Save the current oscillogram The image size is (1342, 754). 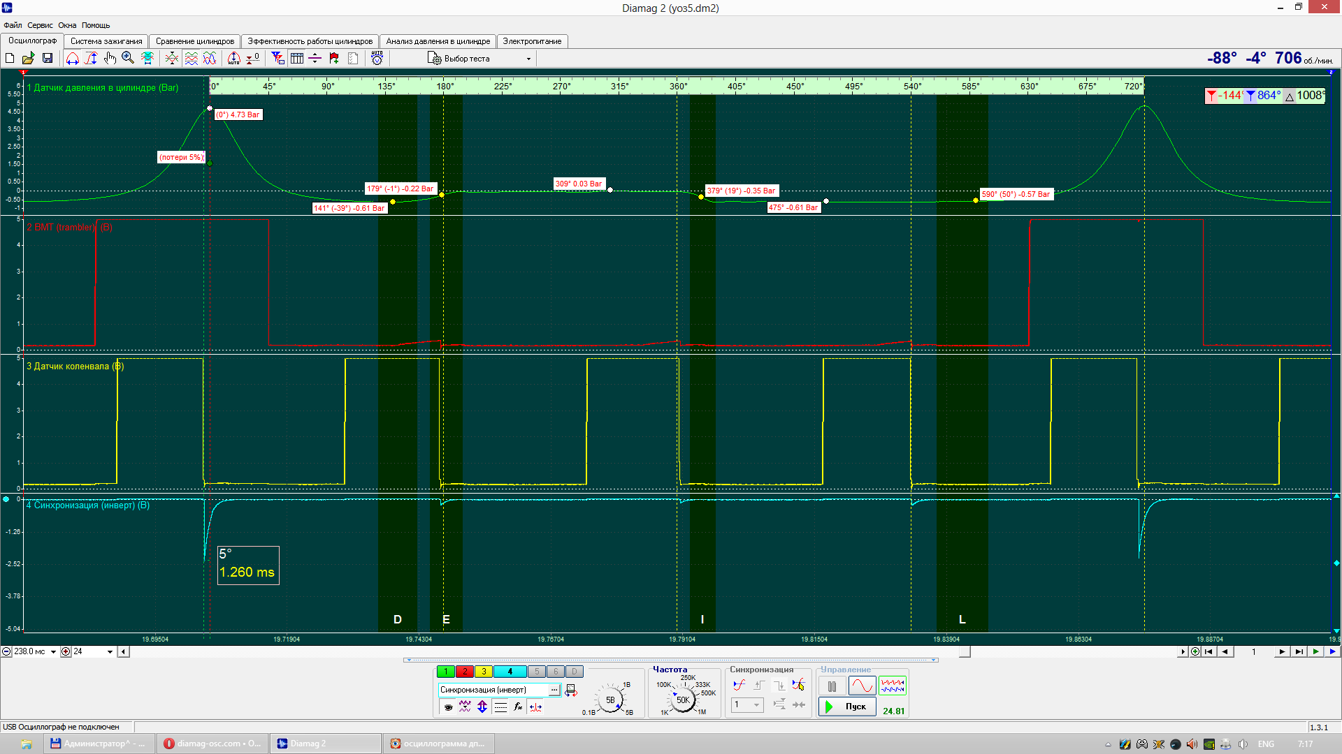tap(48, 59)
